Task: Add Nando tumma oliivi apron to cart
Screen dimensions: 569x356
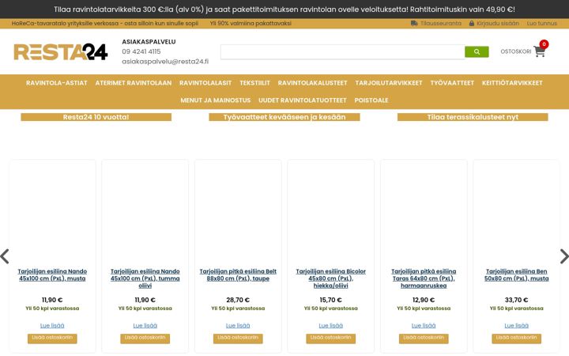Action: click(145, 339)
